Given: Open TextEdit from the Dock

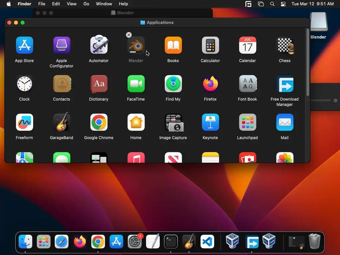Looking at the screenshot, I should point(153,241).
